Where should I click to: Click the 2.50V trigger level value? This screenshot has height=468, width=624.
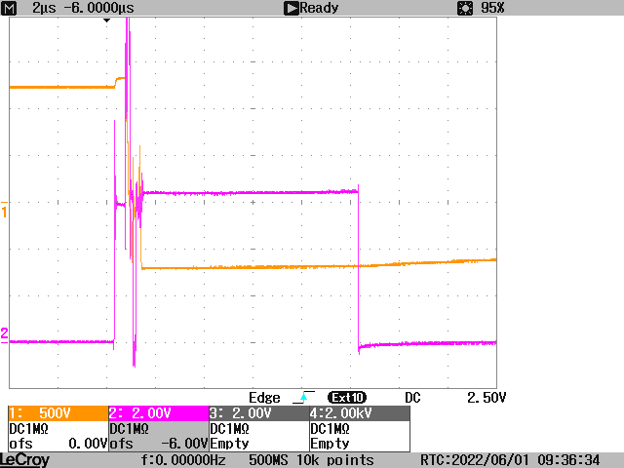point(487,398)
